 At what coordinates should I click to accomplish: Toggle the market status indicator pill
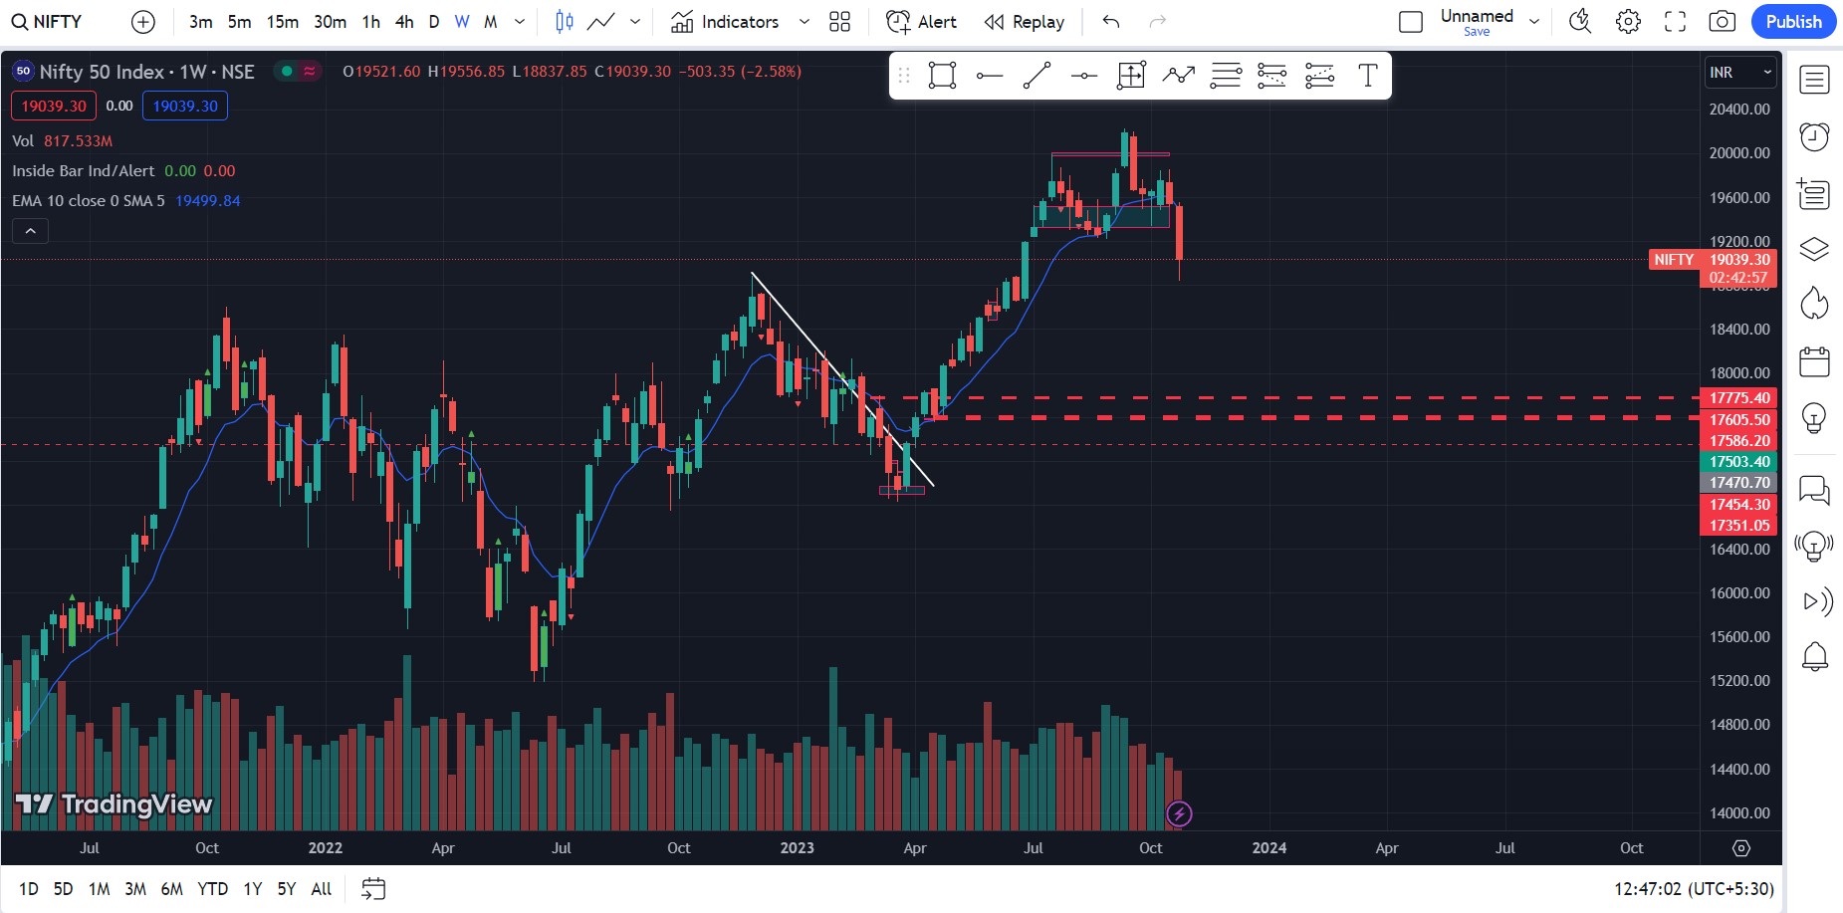pyautogui.click(x=298, y=72)
